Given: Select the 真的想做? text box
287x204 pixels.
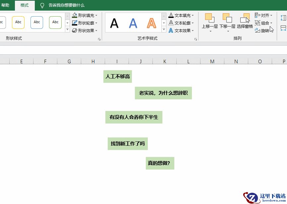Looking at the screenshot, I should [160, 163].
